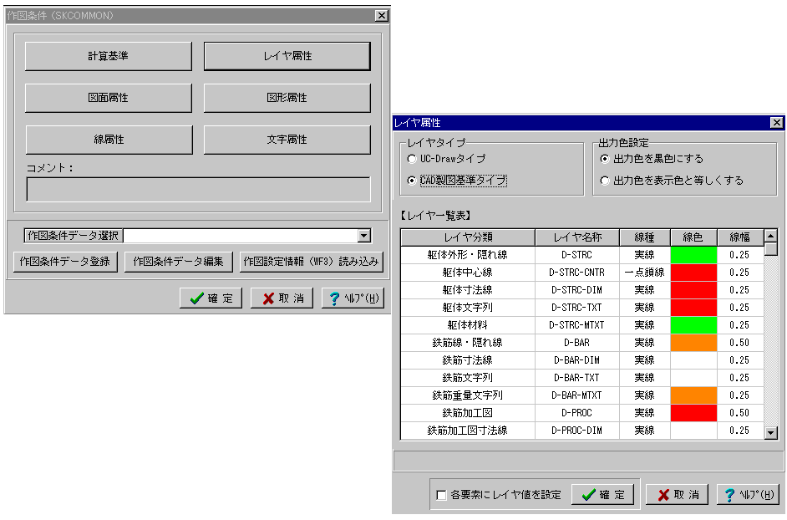
Task: Select CAD製図基準タイプ radio button
Action: click(x=411, y=181)
